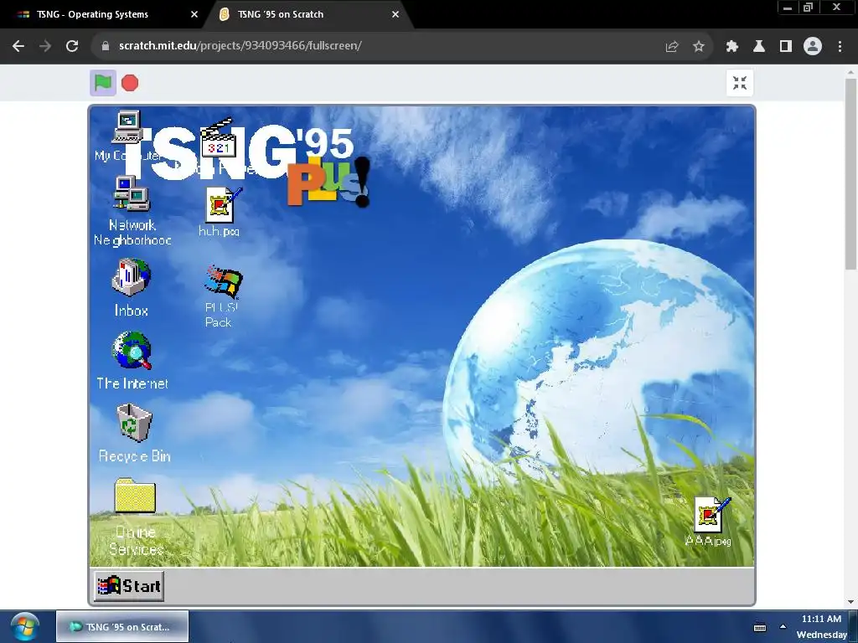Screen dimensions: 858x643
Task: Open Chrome three-dot menu
Action: pyautogui.click(x=840, y=47)
